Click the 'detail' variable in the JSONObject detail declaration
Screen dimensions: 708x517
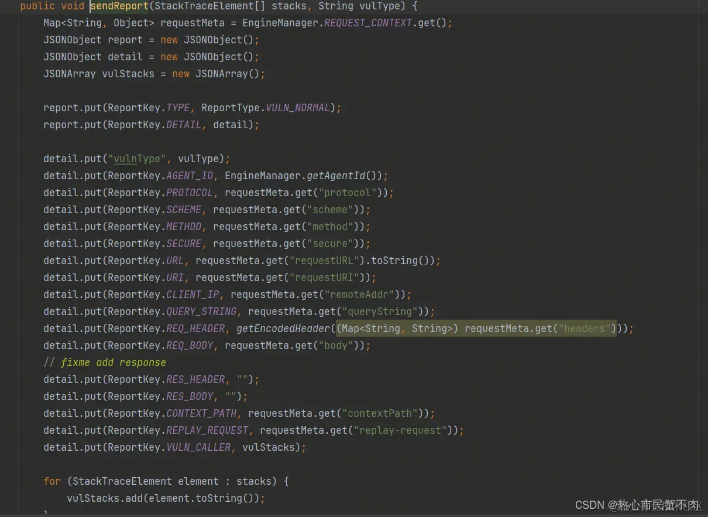pyautogui.click(x=125, y=57)
